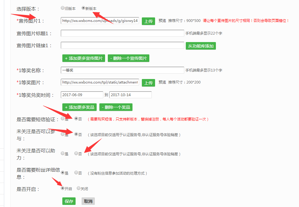Click 上传 button for 1等奖图片
This screenshot has width=299, height=207.
click(148, 83)
